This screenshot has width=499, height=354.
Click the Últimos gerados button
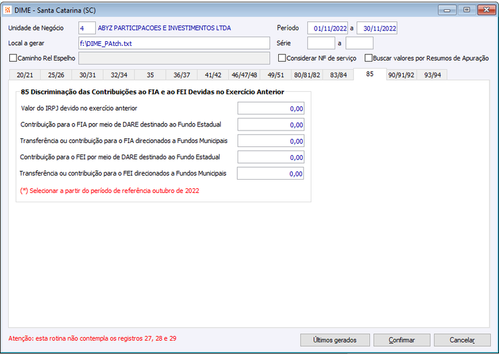(x=335, y=340)
